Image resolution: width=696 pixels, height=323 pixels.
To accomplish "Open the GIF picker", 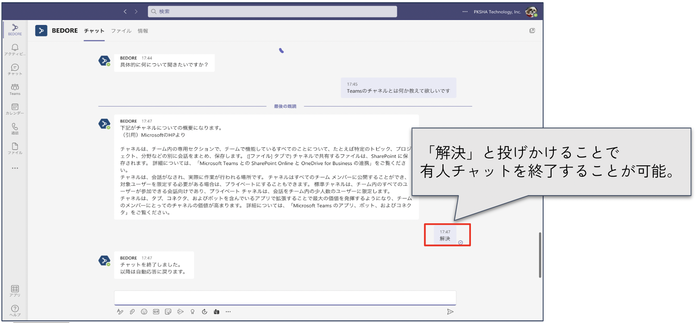I will click(156, 312).
